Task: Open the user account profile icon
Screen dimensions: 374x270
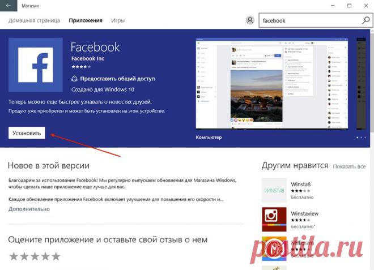Action: [x=250, y=20]
